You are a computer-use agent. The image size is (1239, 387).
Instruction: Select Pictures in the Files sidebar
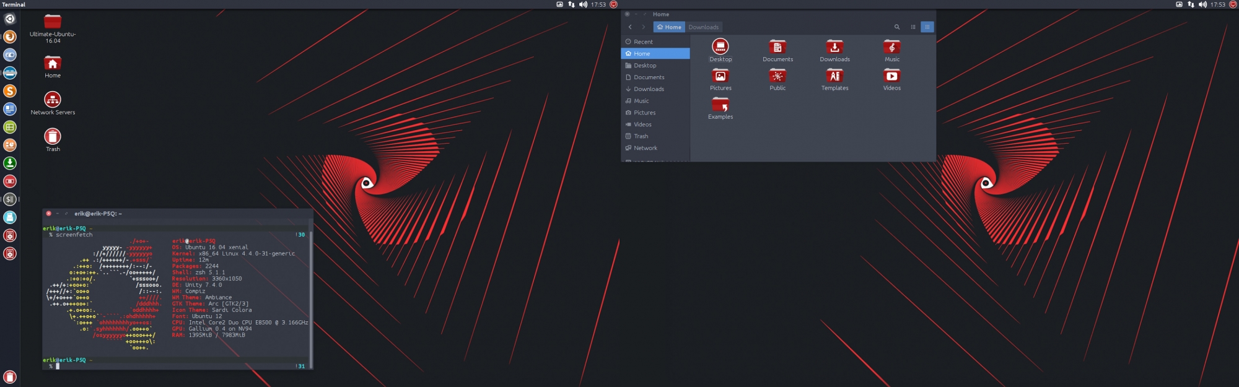pyautogui.click(x=655, y=112)
